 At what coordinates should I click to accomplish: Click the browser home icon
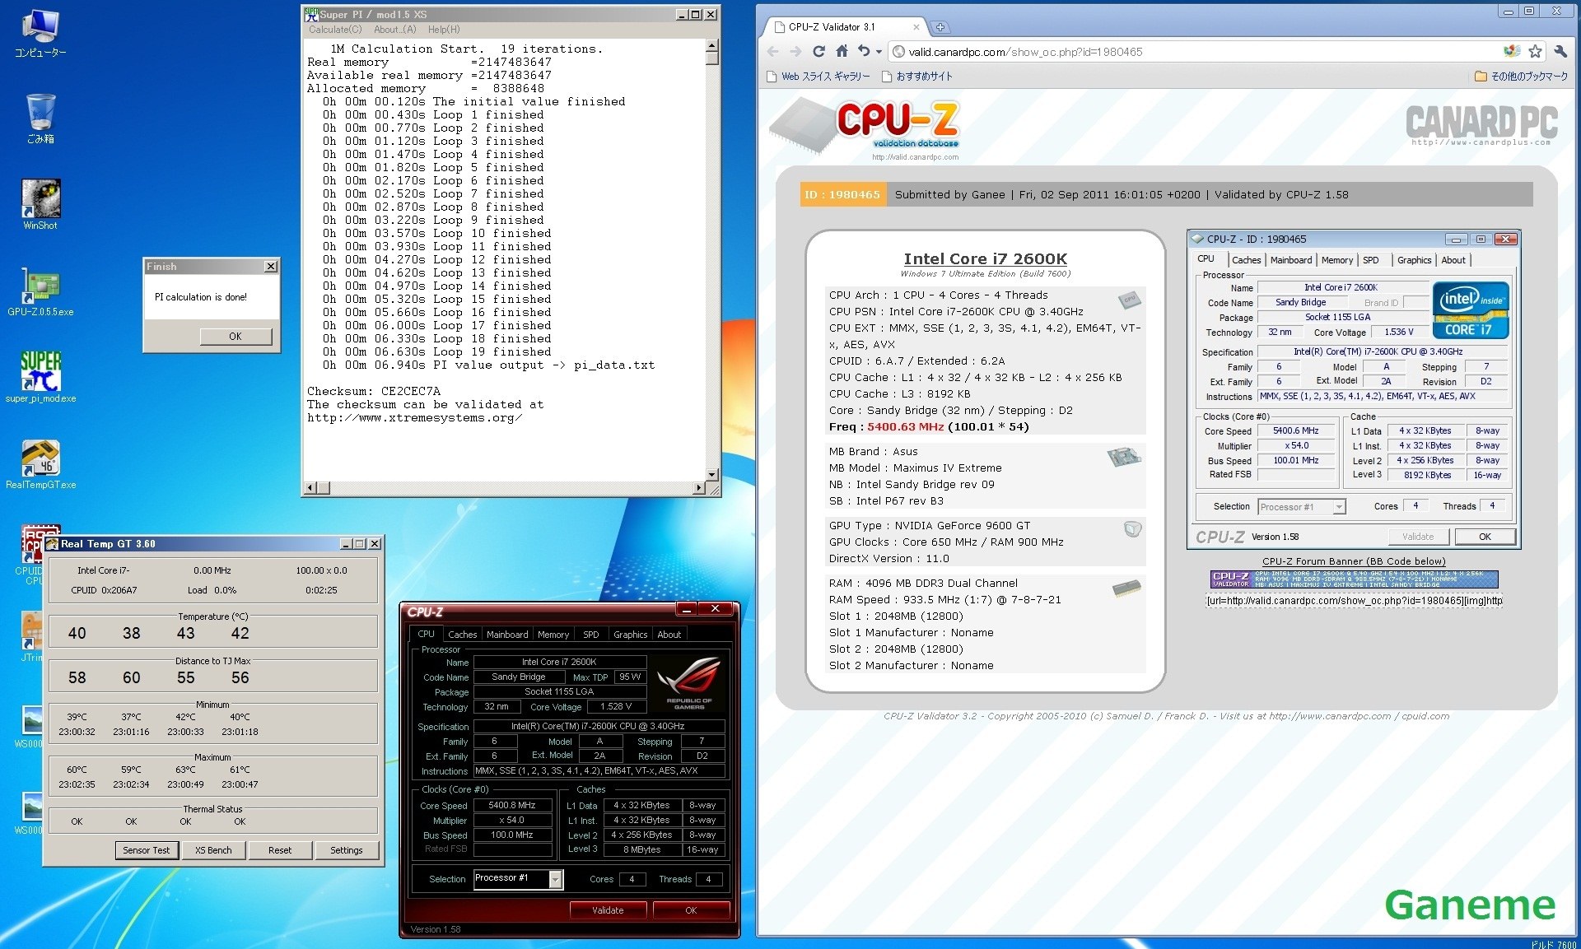[842, 52]
